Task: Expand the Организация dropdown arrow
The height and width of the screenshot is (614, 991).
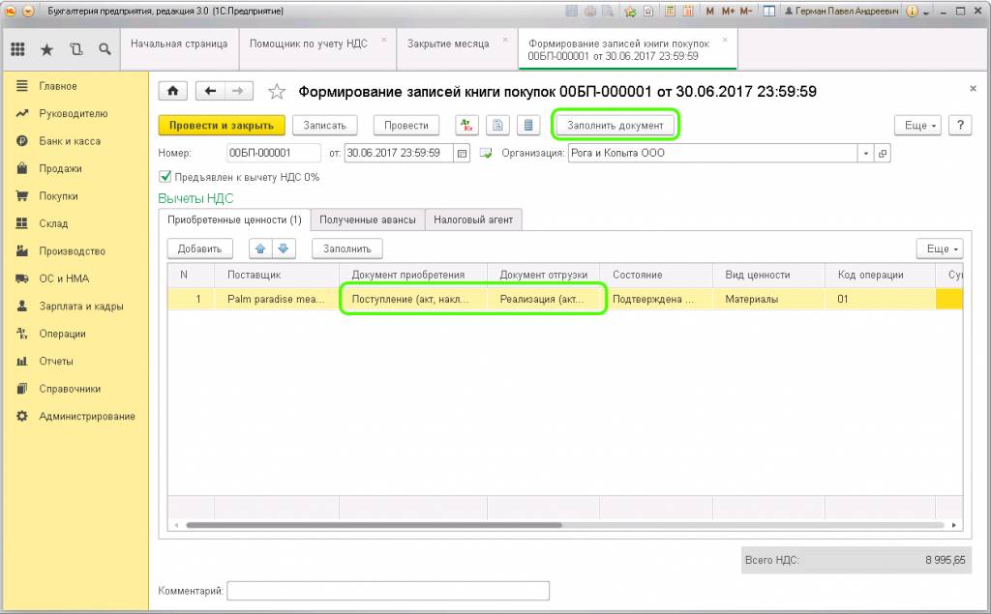Action: (866, 153)
